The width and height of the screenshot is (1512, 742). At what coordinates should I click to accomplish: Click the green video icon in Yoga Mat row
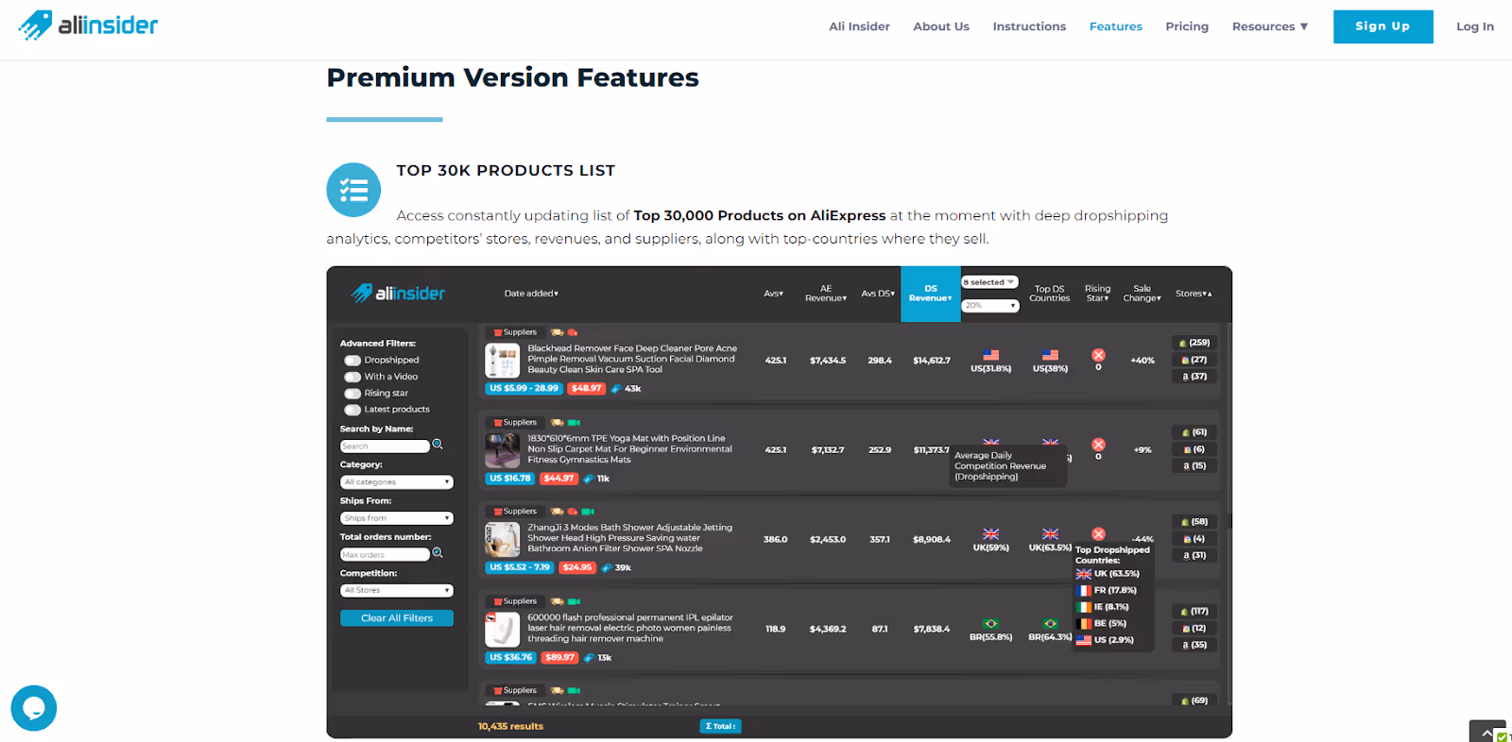coord(574,423)
